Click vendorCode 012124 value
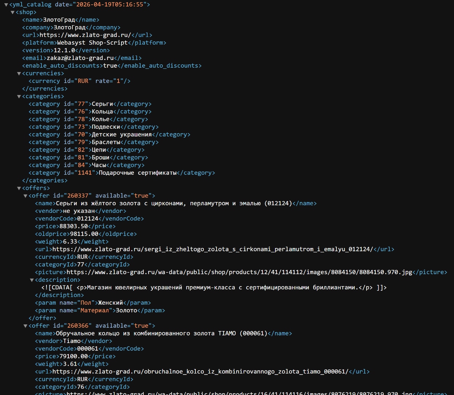 click(87, 219)
